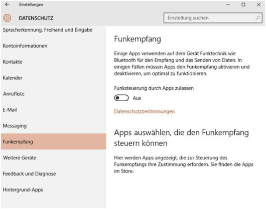Open the Messaging section
This screenshot has width=266, height=209.
click(x=53, y=126)
